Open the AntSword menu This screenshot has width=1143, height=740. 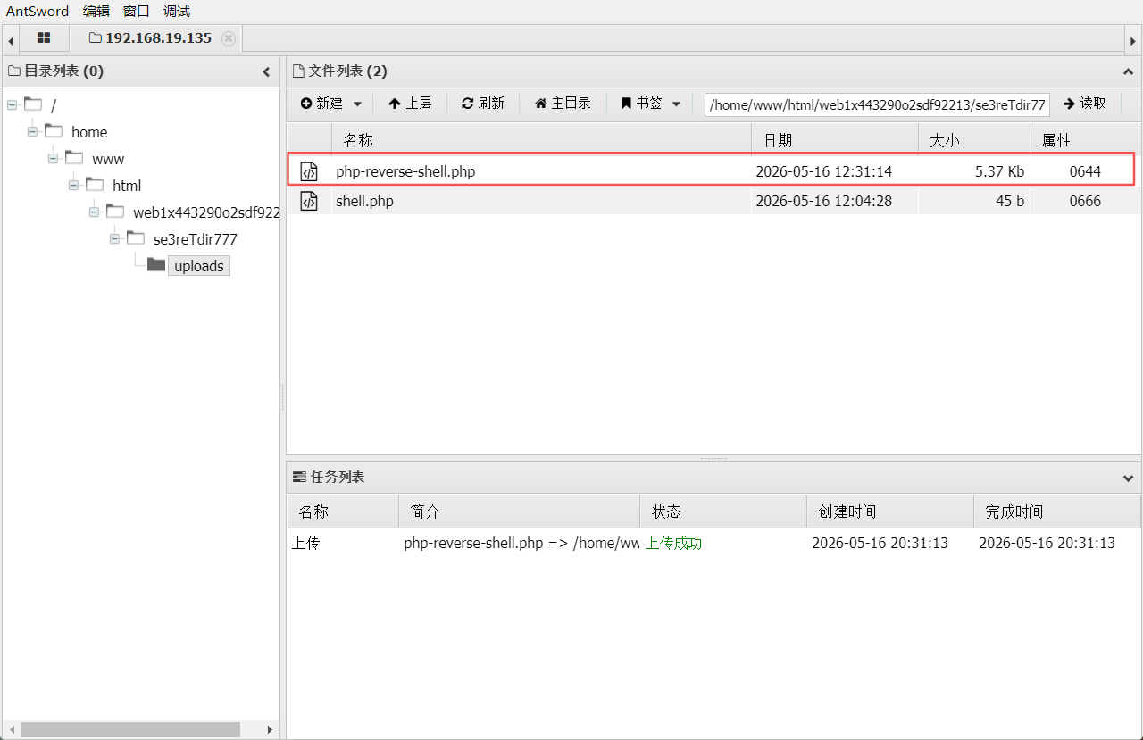click(38, 12)
